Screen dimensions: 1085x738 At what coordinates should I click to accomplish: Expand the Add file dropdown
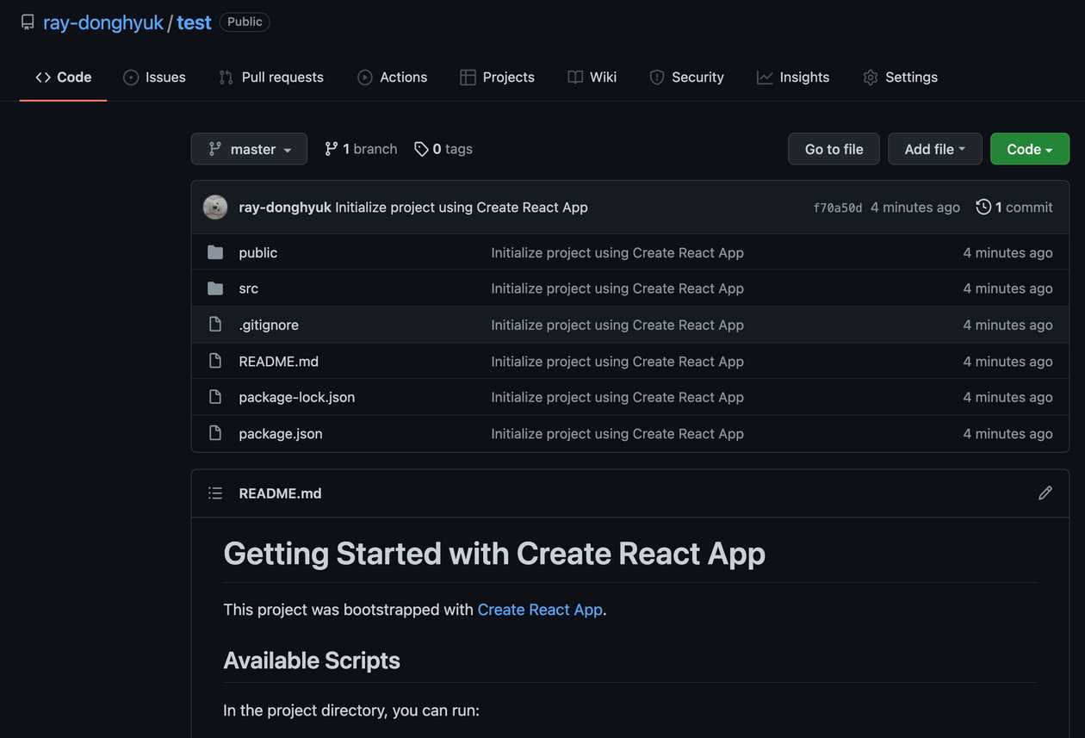[x=934, y=149]
